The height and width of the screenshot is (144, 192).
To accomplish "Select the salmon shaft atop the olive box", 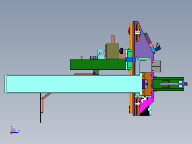I will 113,39.
